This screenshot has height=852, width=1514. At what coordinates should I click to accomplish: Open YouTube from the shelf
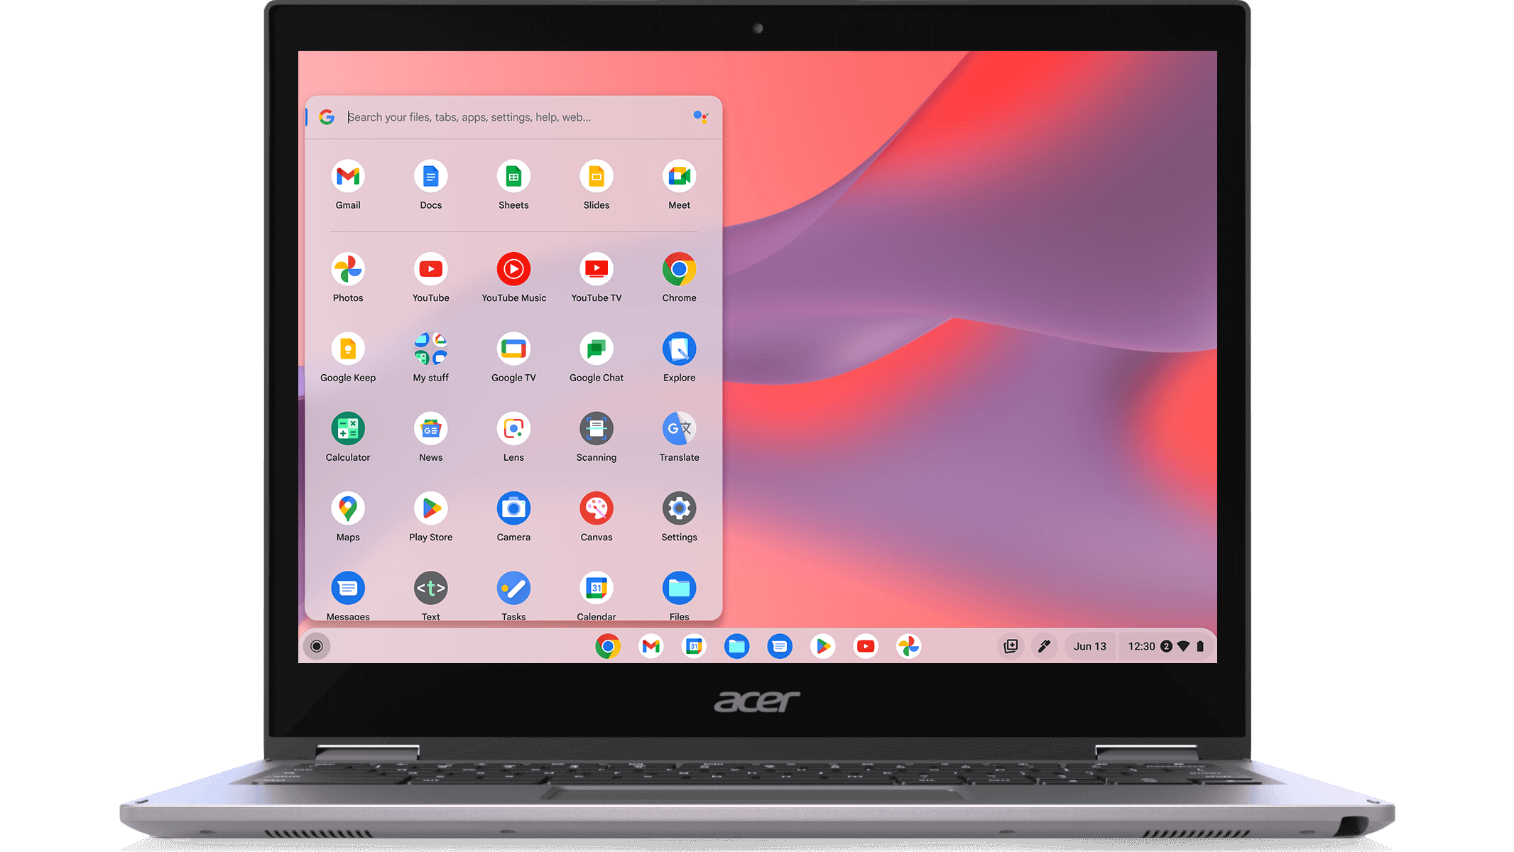pyautogui.click(x=866, y=646)
